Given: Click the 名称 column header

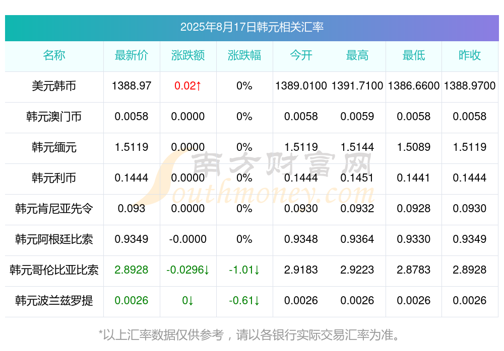Looking at the screenshot, I should [54, 55].
